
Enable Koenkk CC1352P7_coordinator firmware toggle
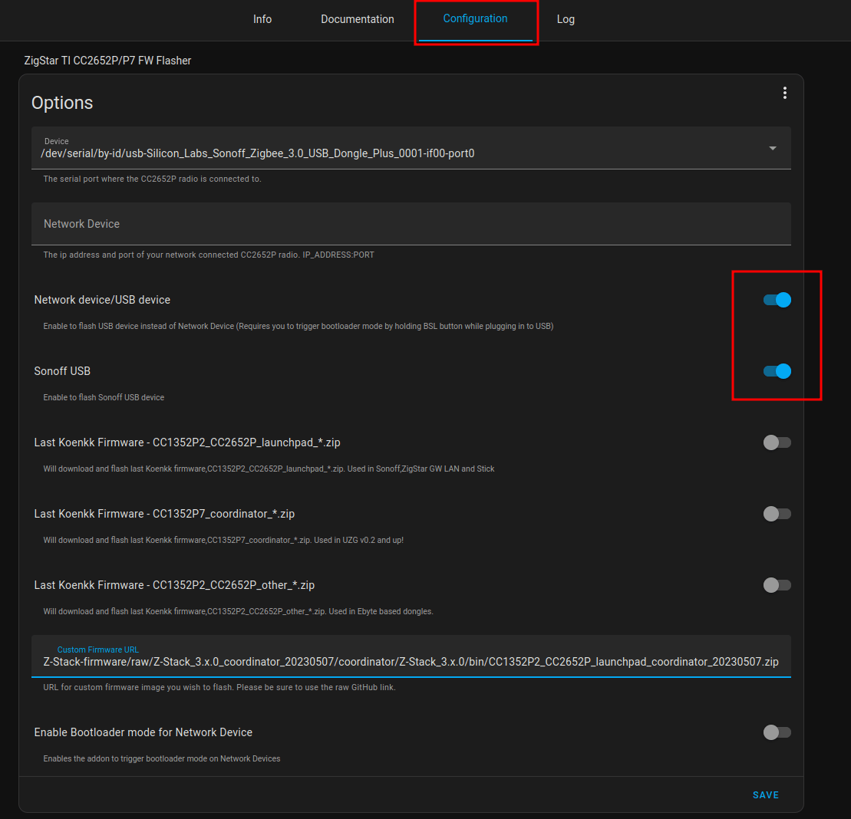pyautogui.click(x=777, y=514)
